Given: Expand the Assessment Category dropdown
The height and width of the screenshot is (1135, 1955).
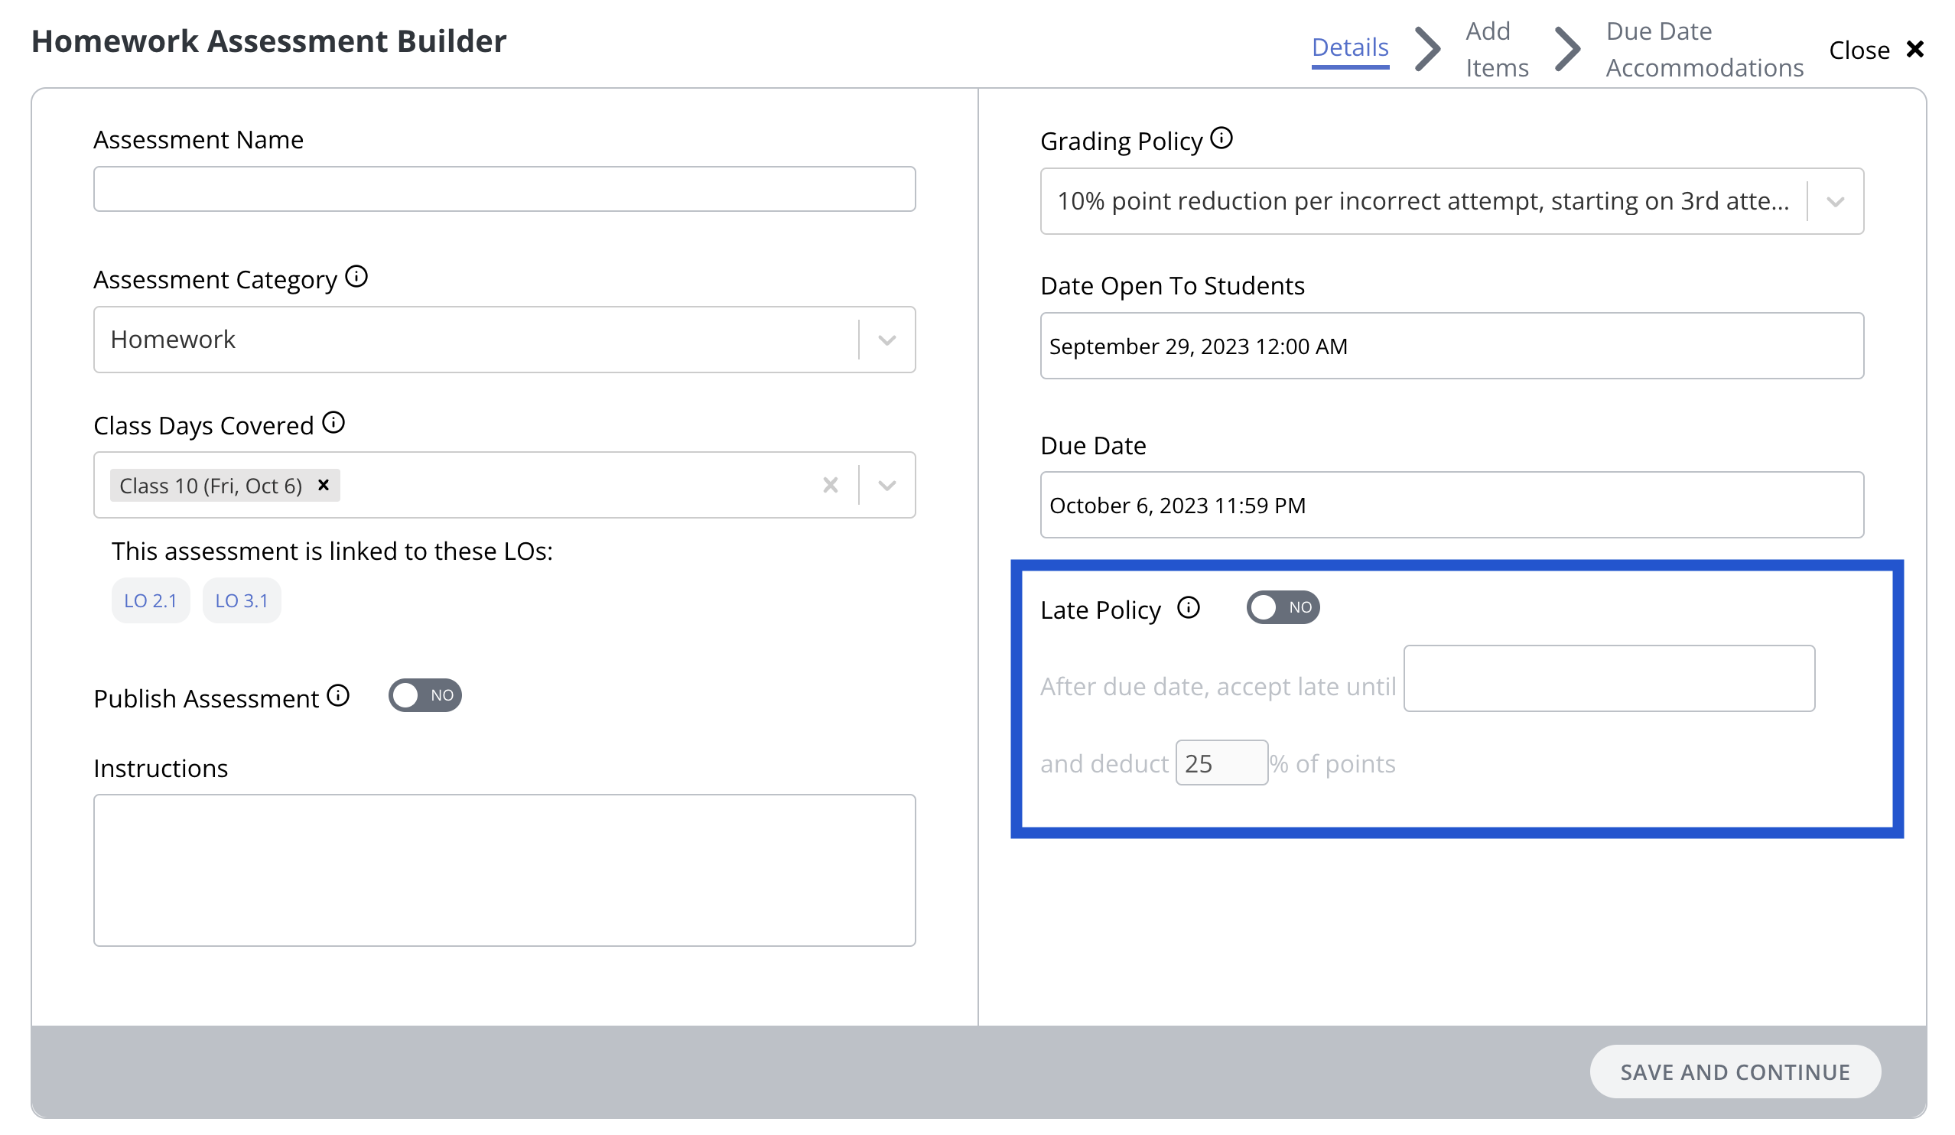Looking at the screenshot, I should click(886, 340).
